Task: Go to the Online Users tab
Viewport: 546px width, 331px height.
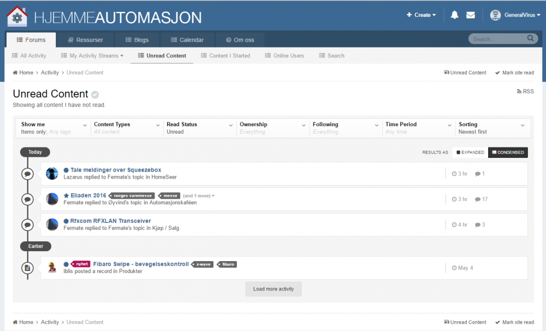Action: point(284,56)
